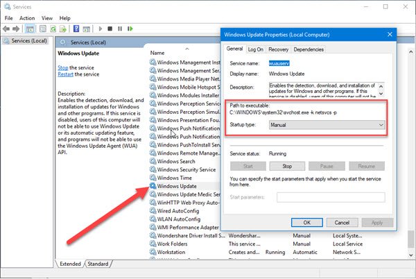Image resolution: width=416 pixels, height=279 pixels.
Task: Click the greyed Apply button
Action: [x=377, y=223]
